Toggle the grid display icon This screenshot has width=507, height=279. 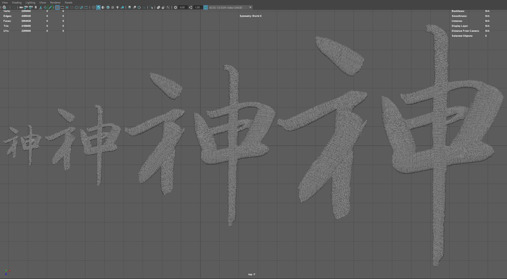tap(57, 7)
